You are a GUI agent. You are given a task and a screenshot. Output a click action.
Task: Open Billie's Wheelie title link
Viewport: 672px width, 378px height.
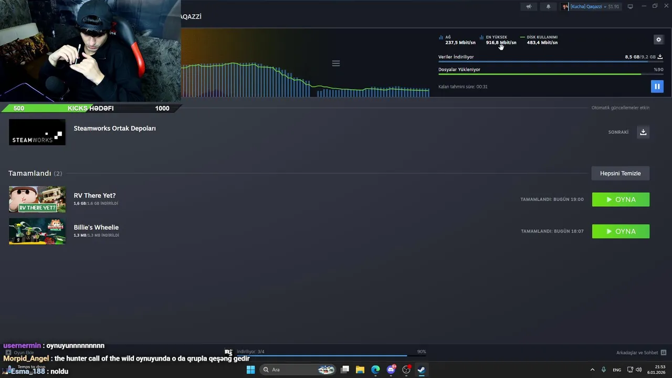96,227
